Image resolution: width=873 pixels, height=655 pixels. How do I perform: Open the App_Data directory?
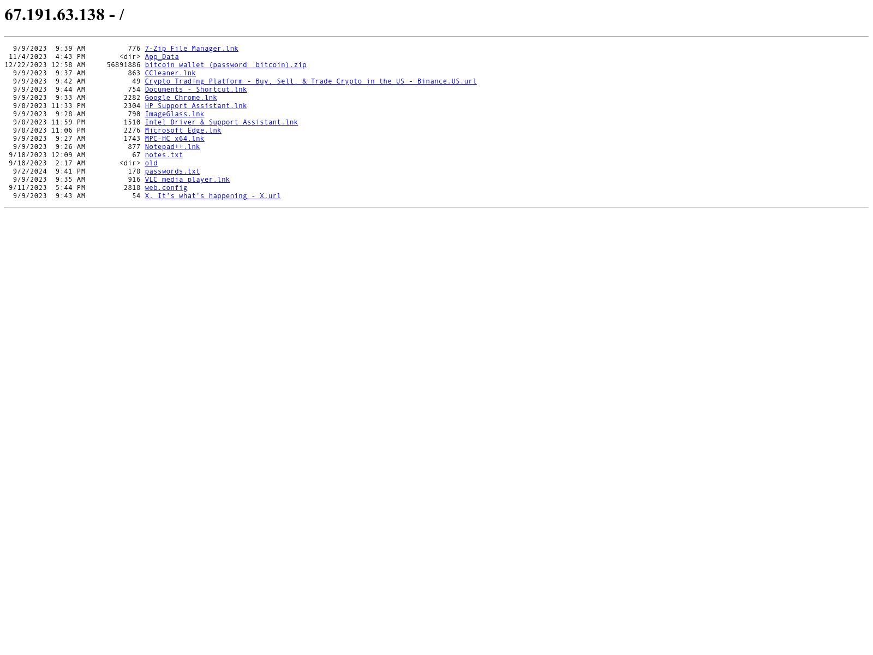click(162, 57)
